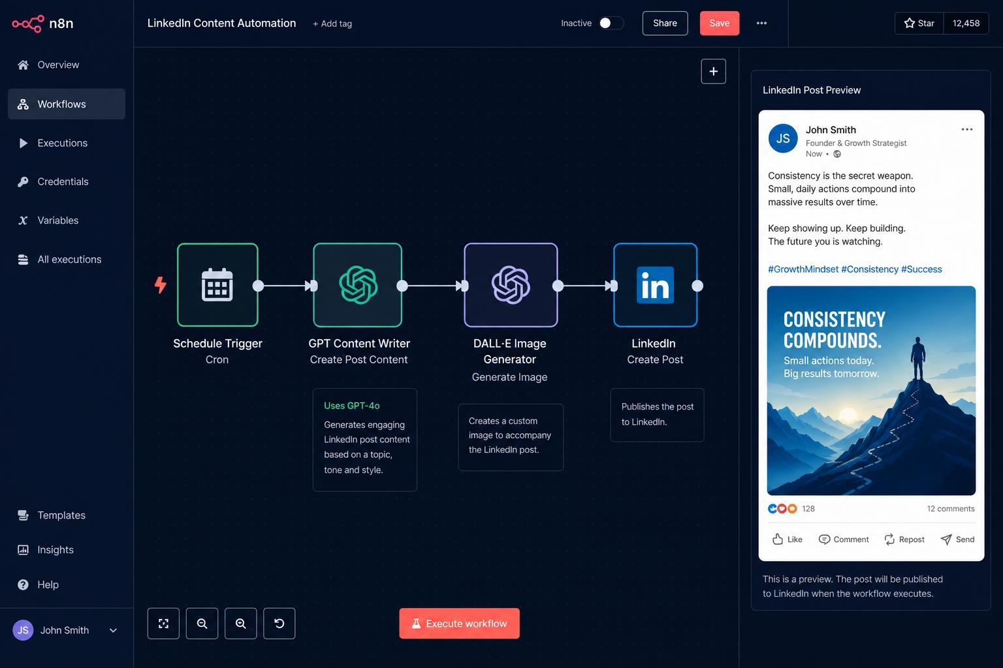This screenshot has width=1003, height=668.
Task: Open the Variables menu item
Action: click(67, 220)
